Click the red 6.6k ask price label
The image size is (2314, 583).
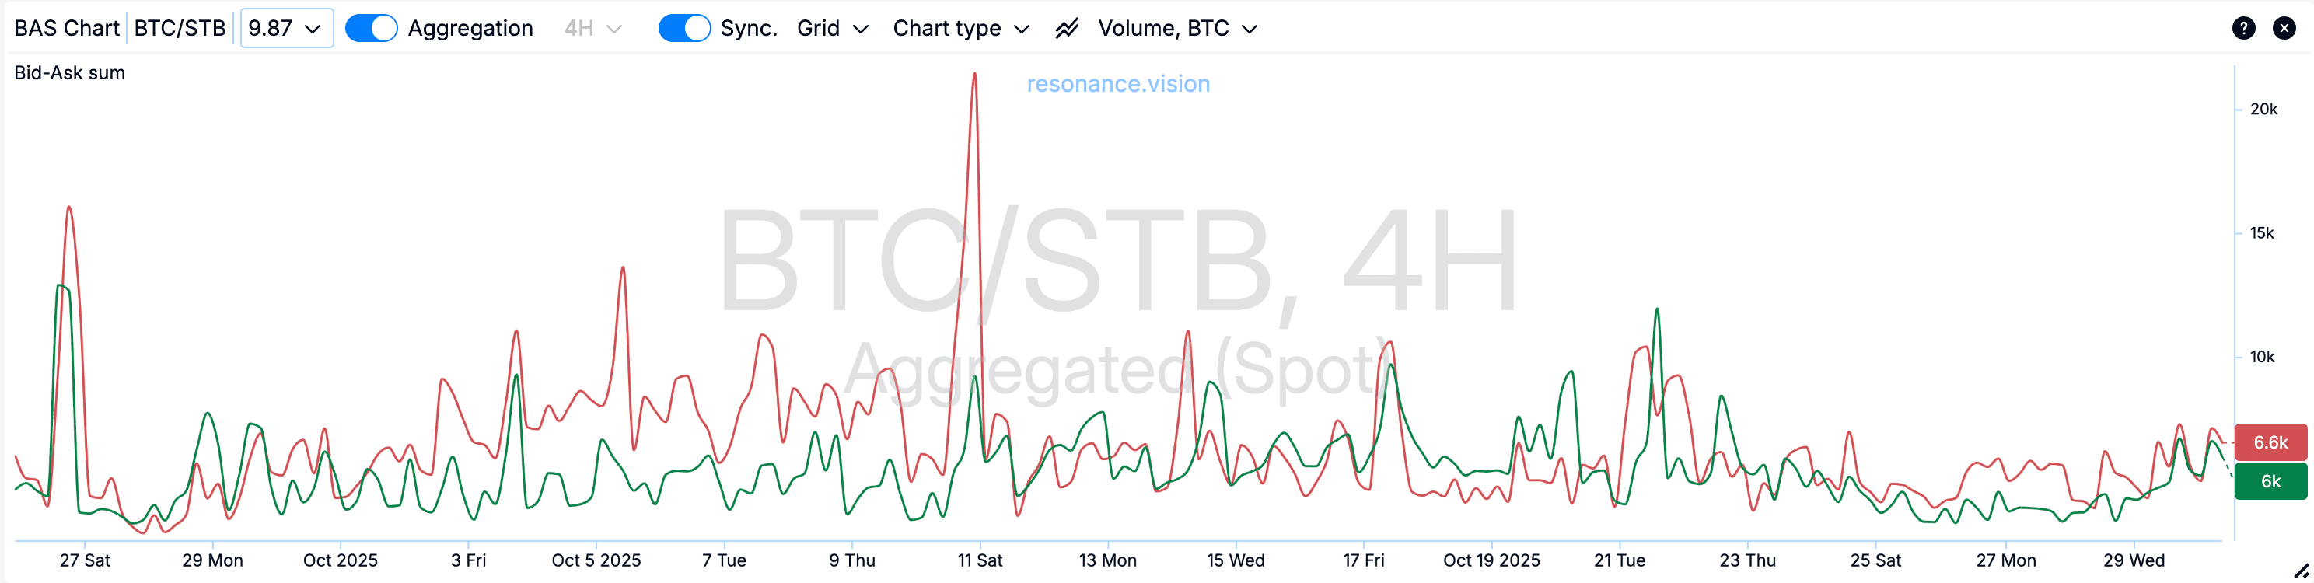click(x=2270, y=442)
